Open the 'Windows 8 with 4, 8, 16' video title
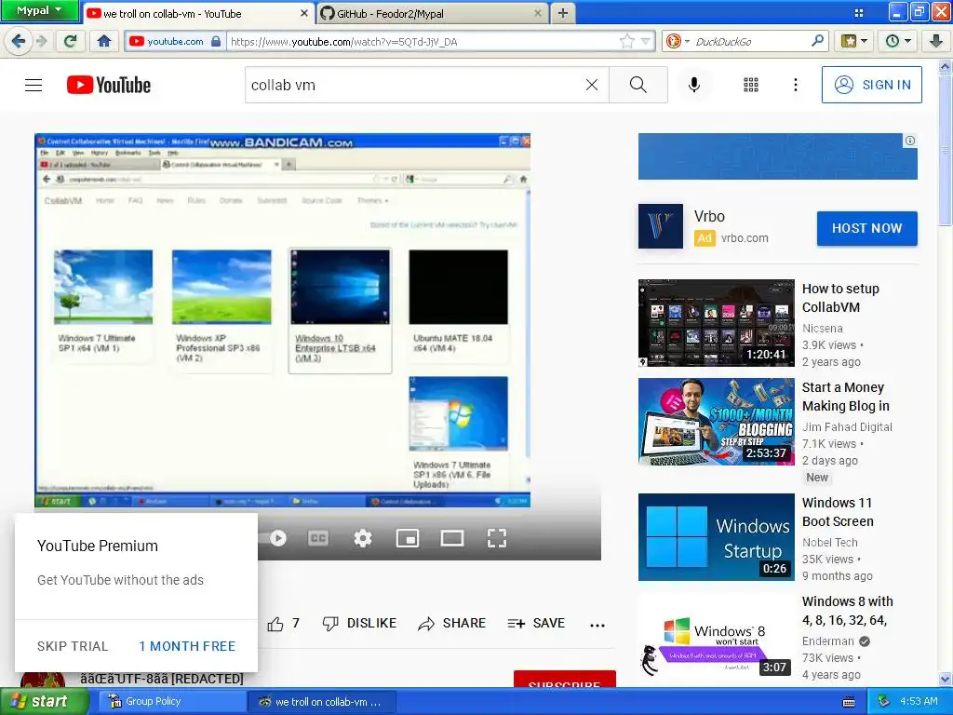 pos(847,611)
